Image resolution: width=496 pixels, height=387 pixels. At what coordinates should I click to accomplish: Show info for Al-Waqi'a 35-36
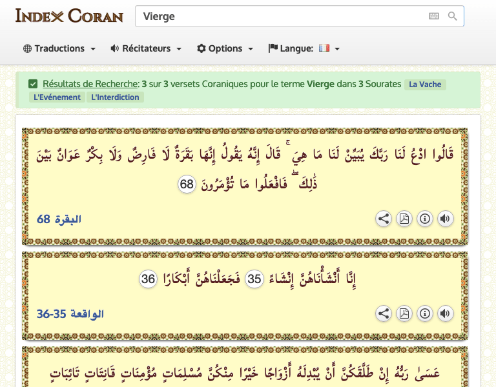424,313
